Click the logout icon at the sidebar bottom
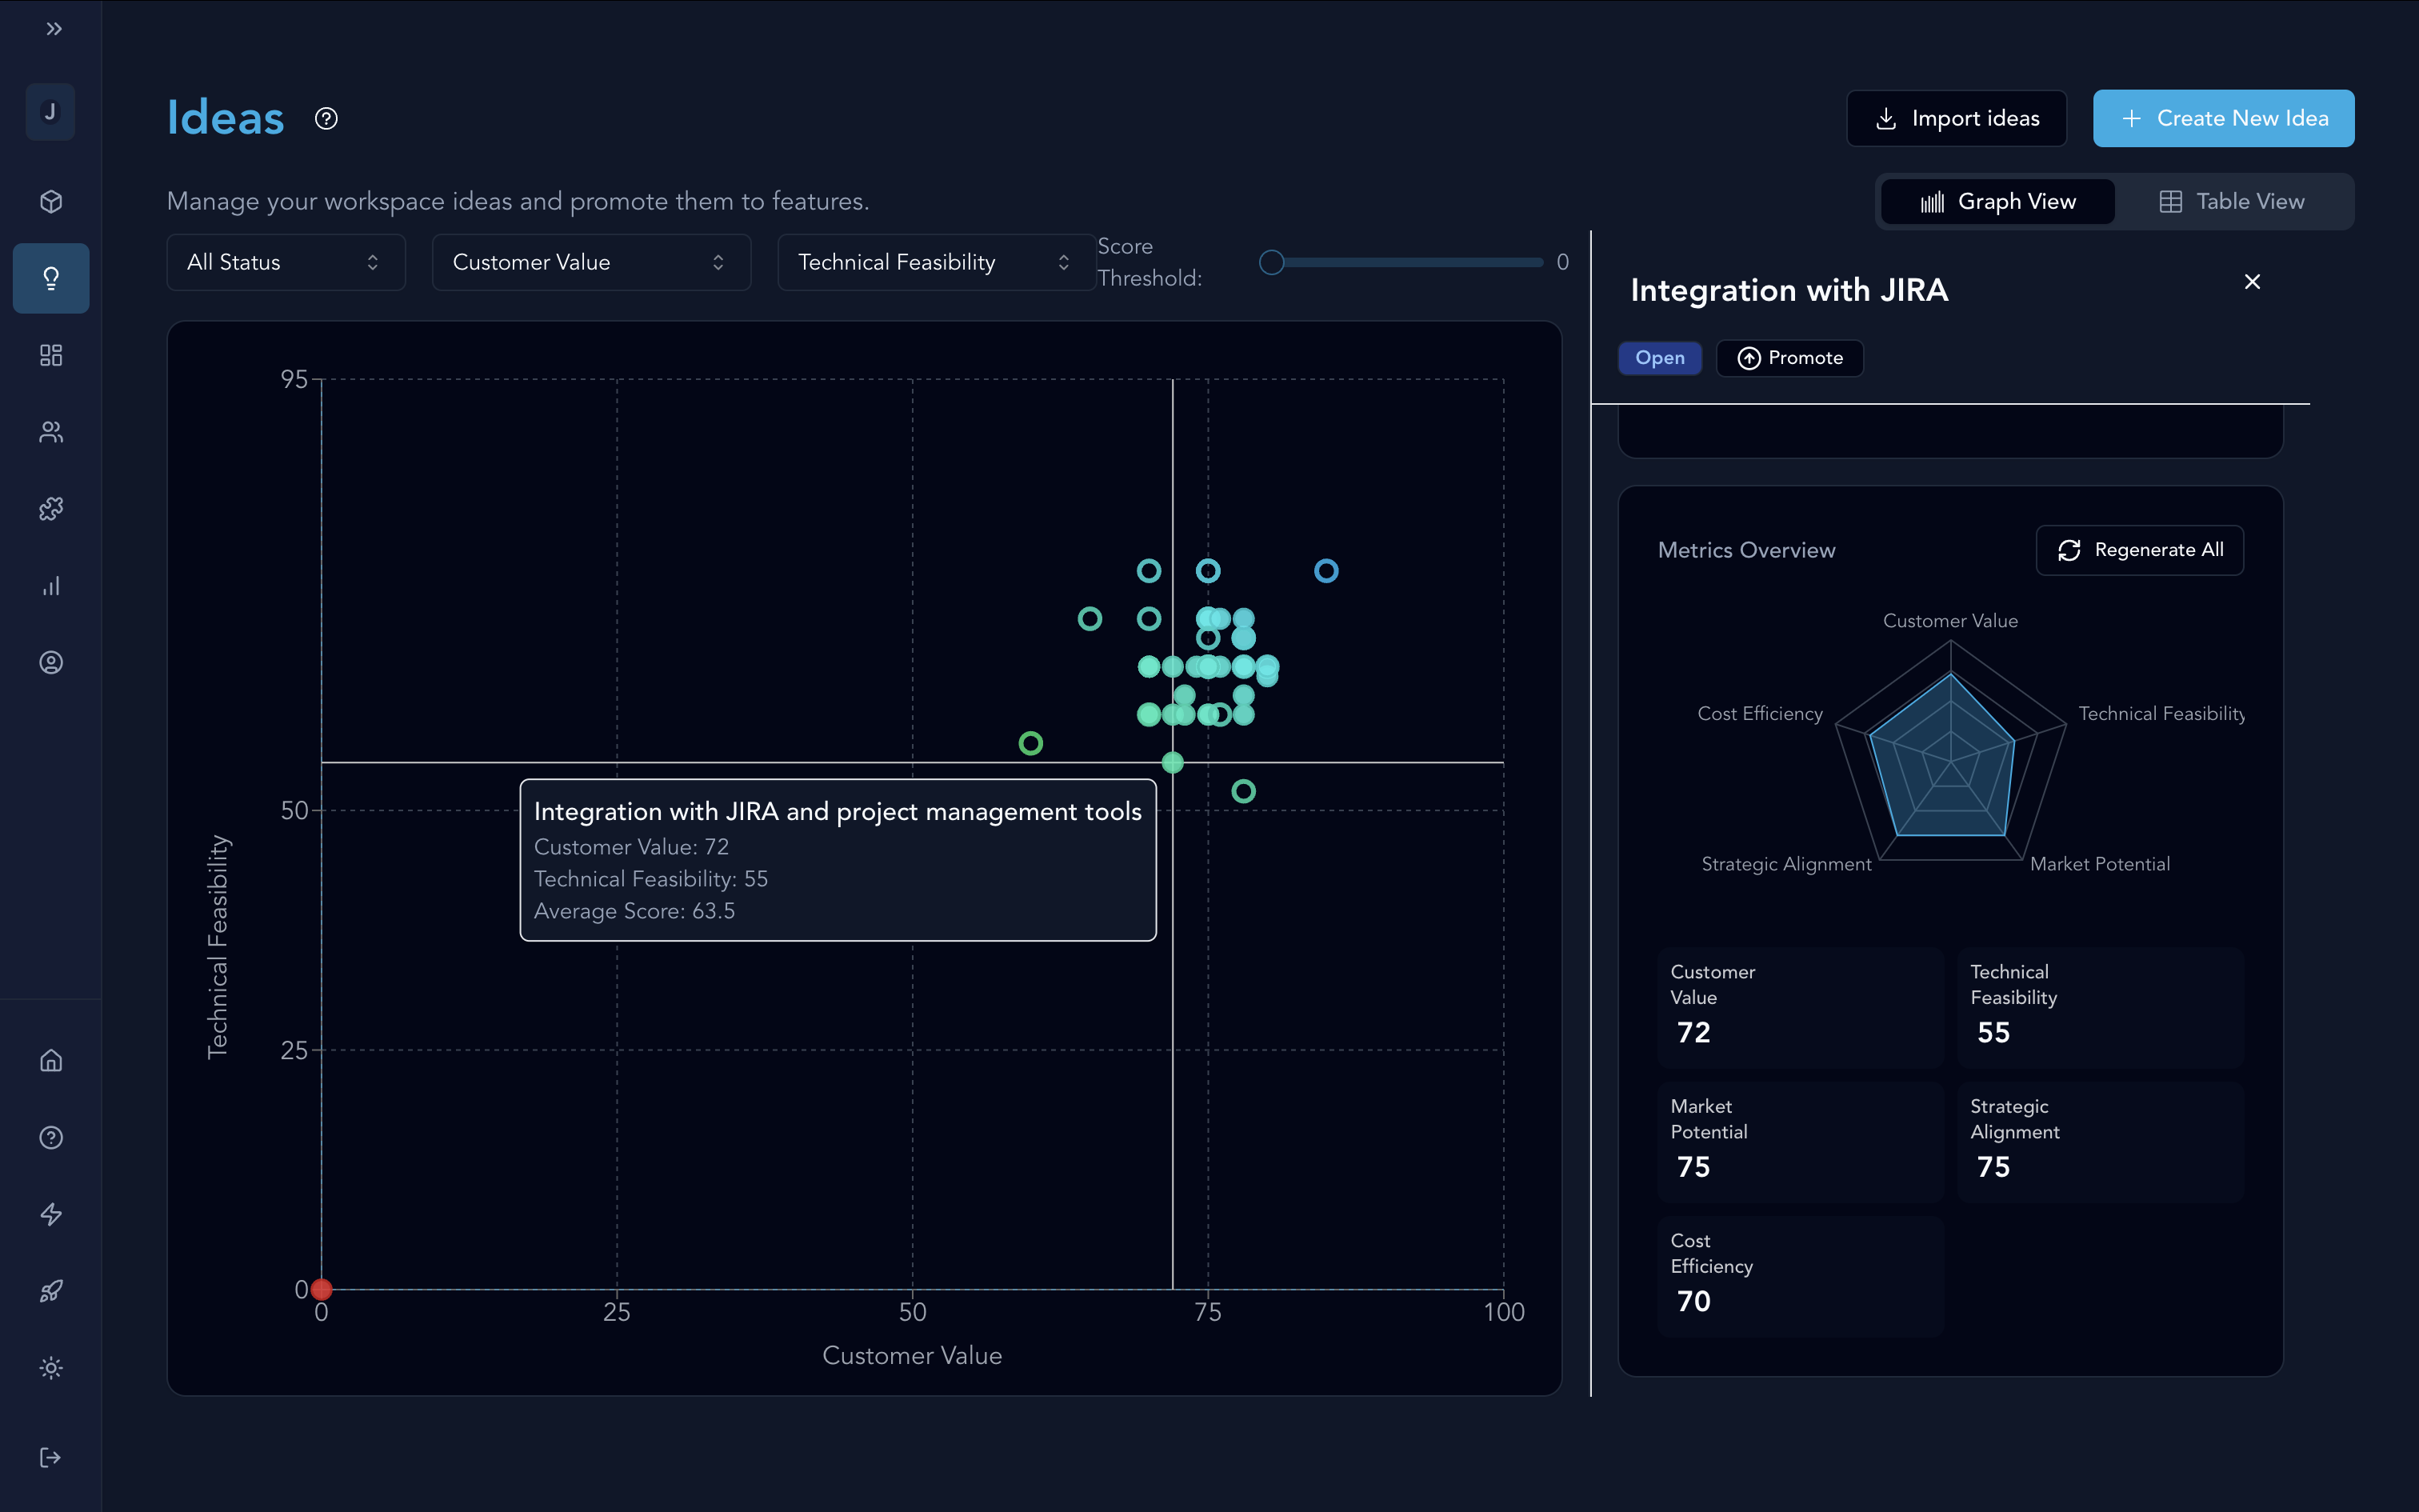2419x1512 pixels. [51, 1457]
